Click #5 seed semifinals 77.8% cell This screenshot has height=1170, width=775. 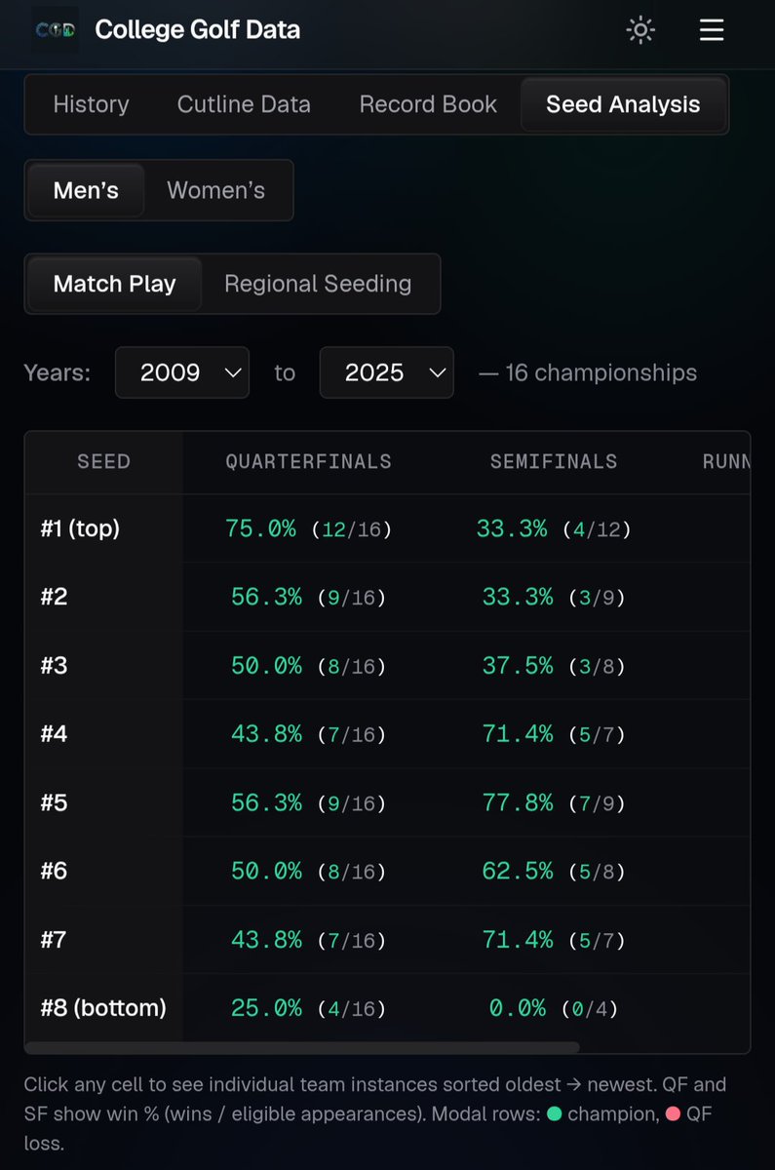point(554,802)
